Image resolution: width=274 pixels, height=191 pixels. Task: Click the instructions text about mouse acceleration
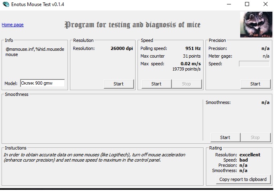(95, 158)
